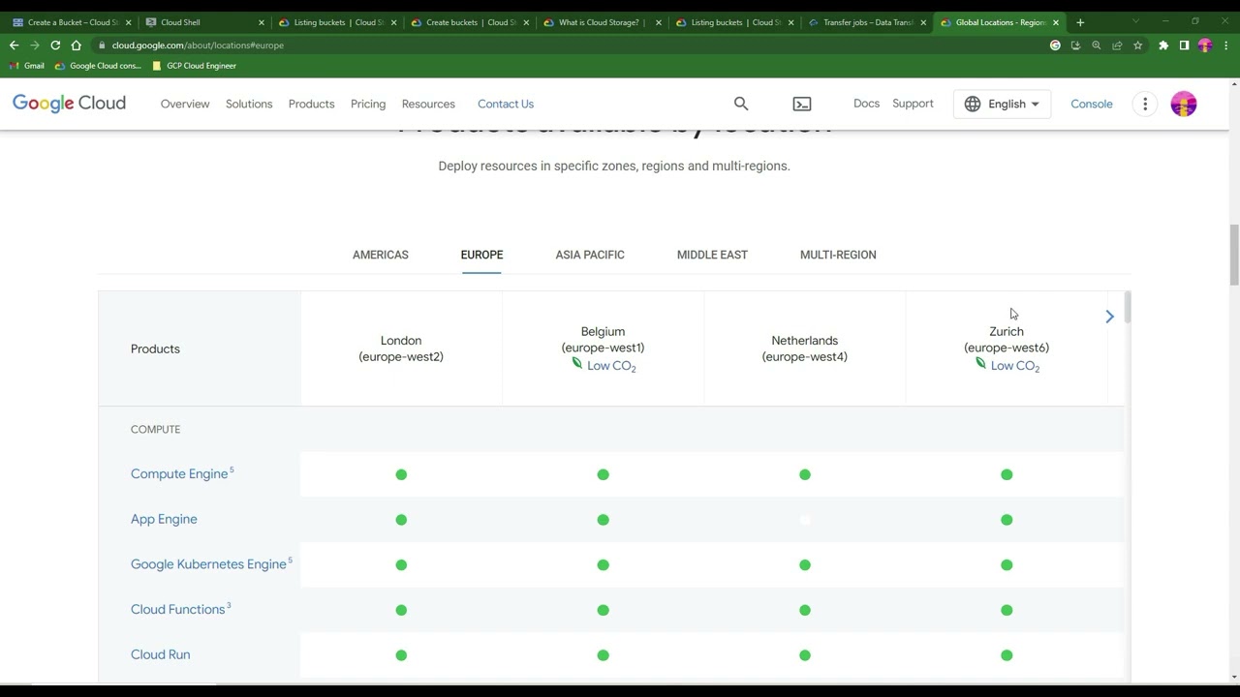This screenshot has width=1240, height=697.
Task: Click the Netherlands (europe-west4) column header
Action: pos(805,348)
